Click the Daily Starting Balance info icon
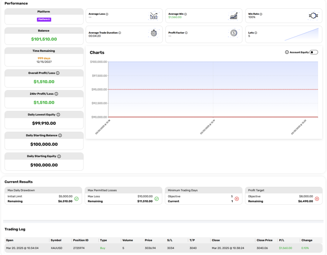Viewport: 327px width, 255px height. click(x=60, y=135)
